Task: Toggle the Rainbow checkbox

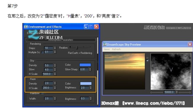Action: [x=42, y=94]
